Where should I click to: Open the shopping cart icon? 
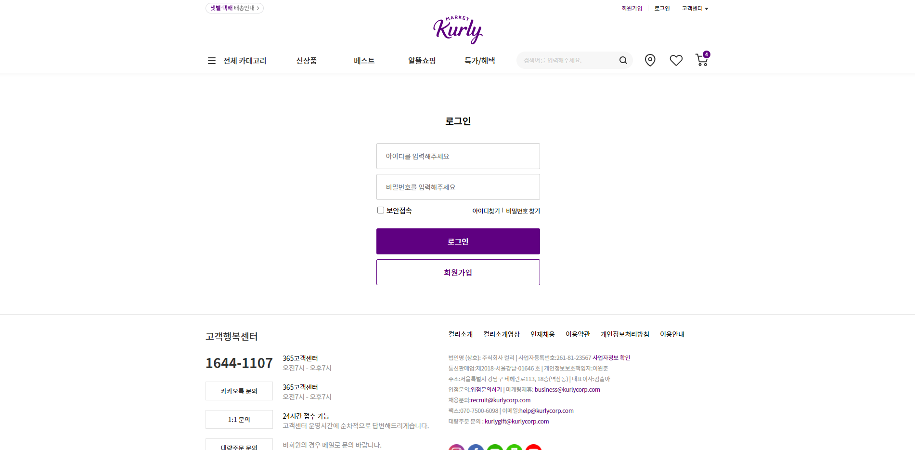click(x=701, y=60)
